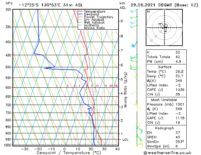Viewport: 201px width, 155px height.
Task: Click the red Temperature legend line swatch
Action: click(80, 11)
